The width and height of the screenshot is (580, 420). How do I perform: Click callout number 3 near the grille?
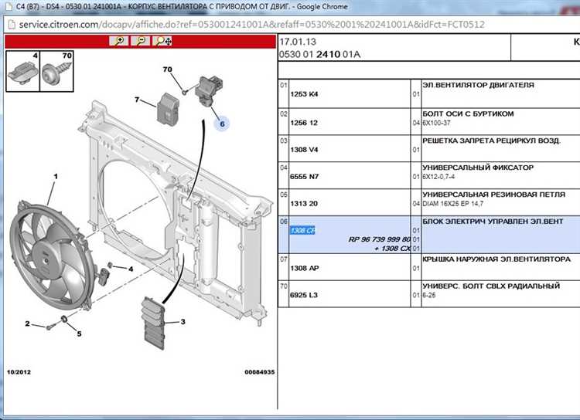click(183, 321)
